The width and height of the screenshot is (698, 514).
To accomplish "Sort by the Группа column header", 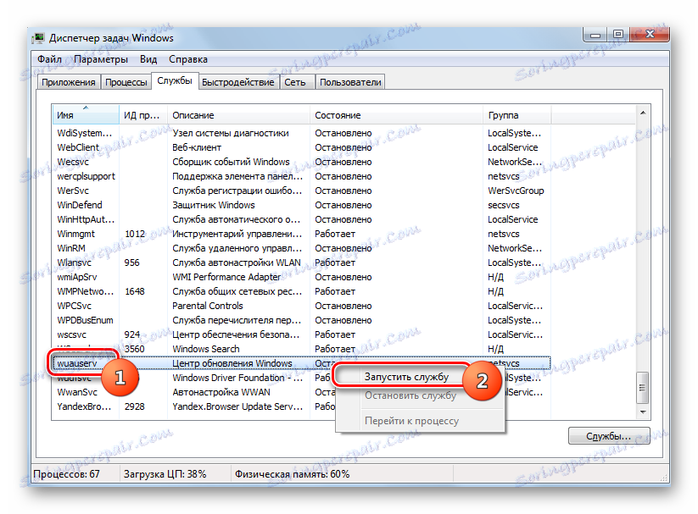I will pos(517,115).
